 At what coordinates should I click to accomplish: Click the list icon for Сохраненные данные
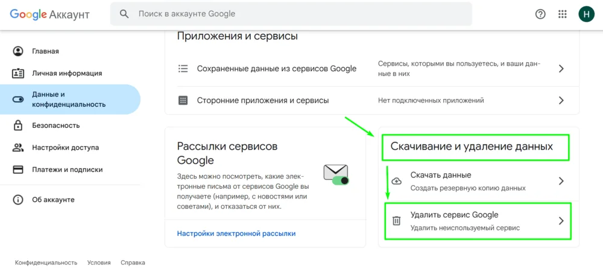183,69
